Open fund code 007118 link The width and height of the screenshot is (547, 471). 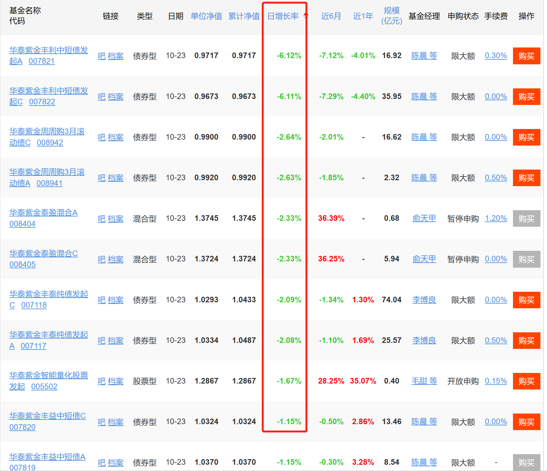click(34, 305)
